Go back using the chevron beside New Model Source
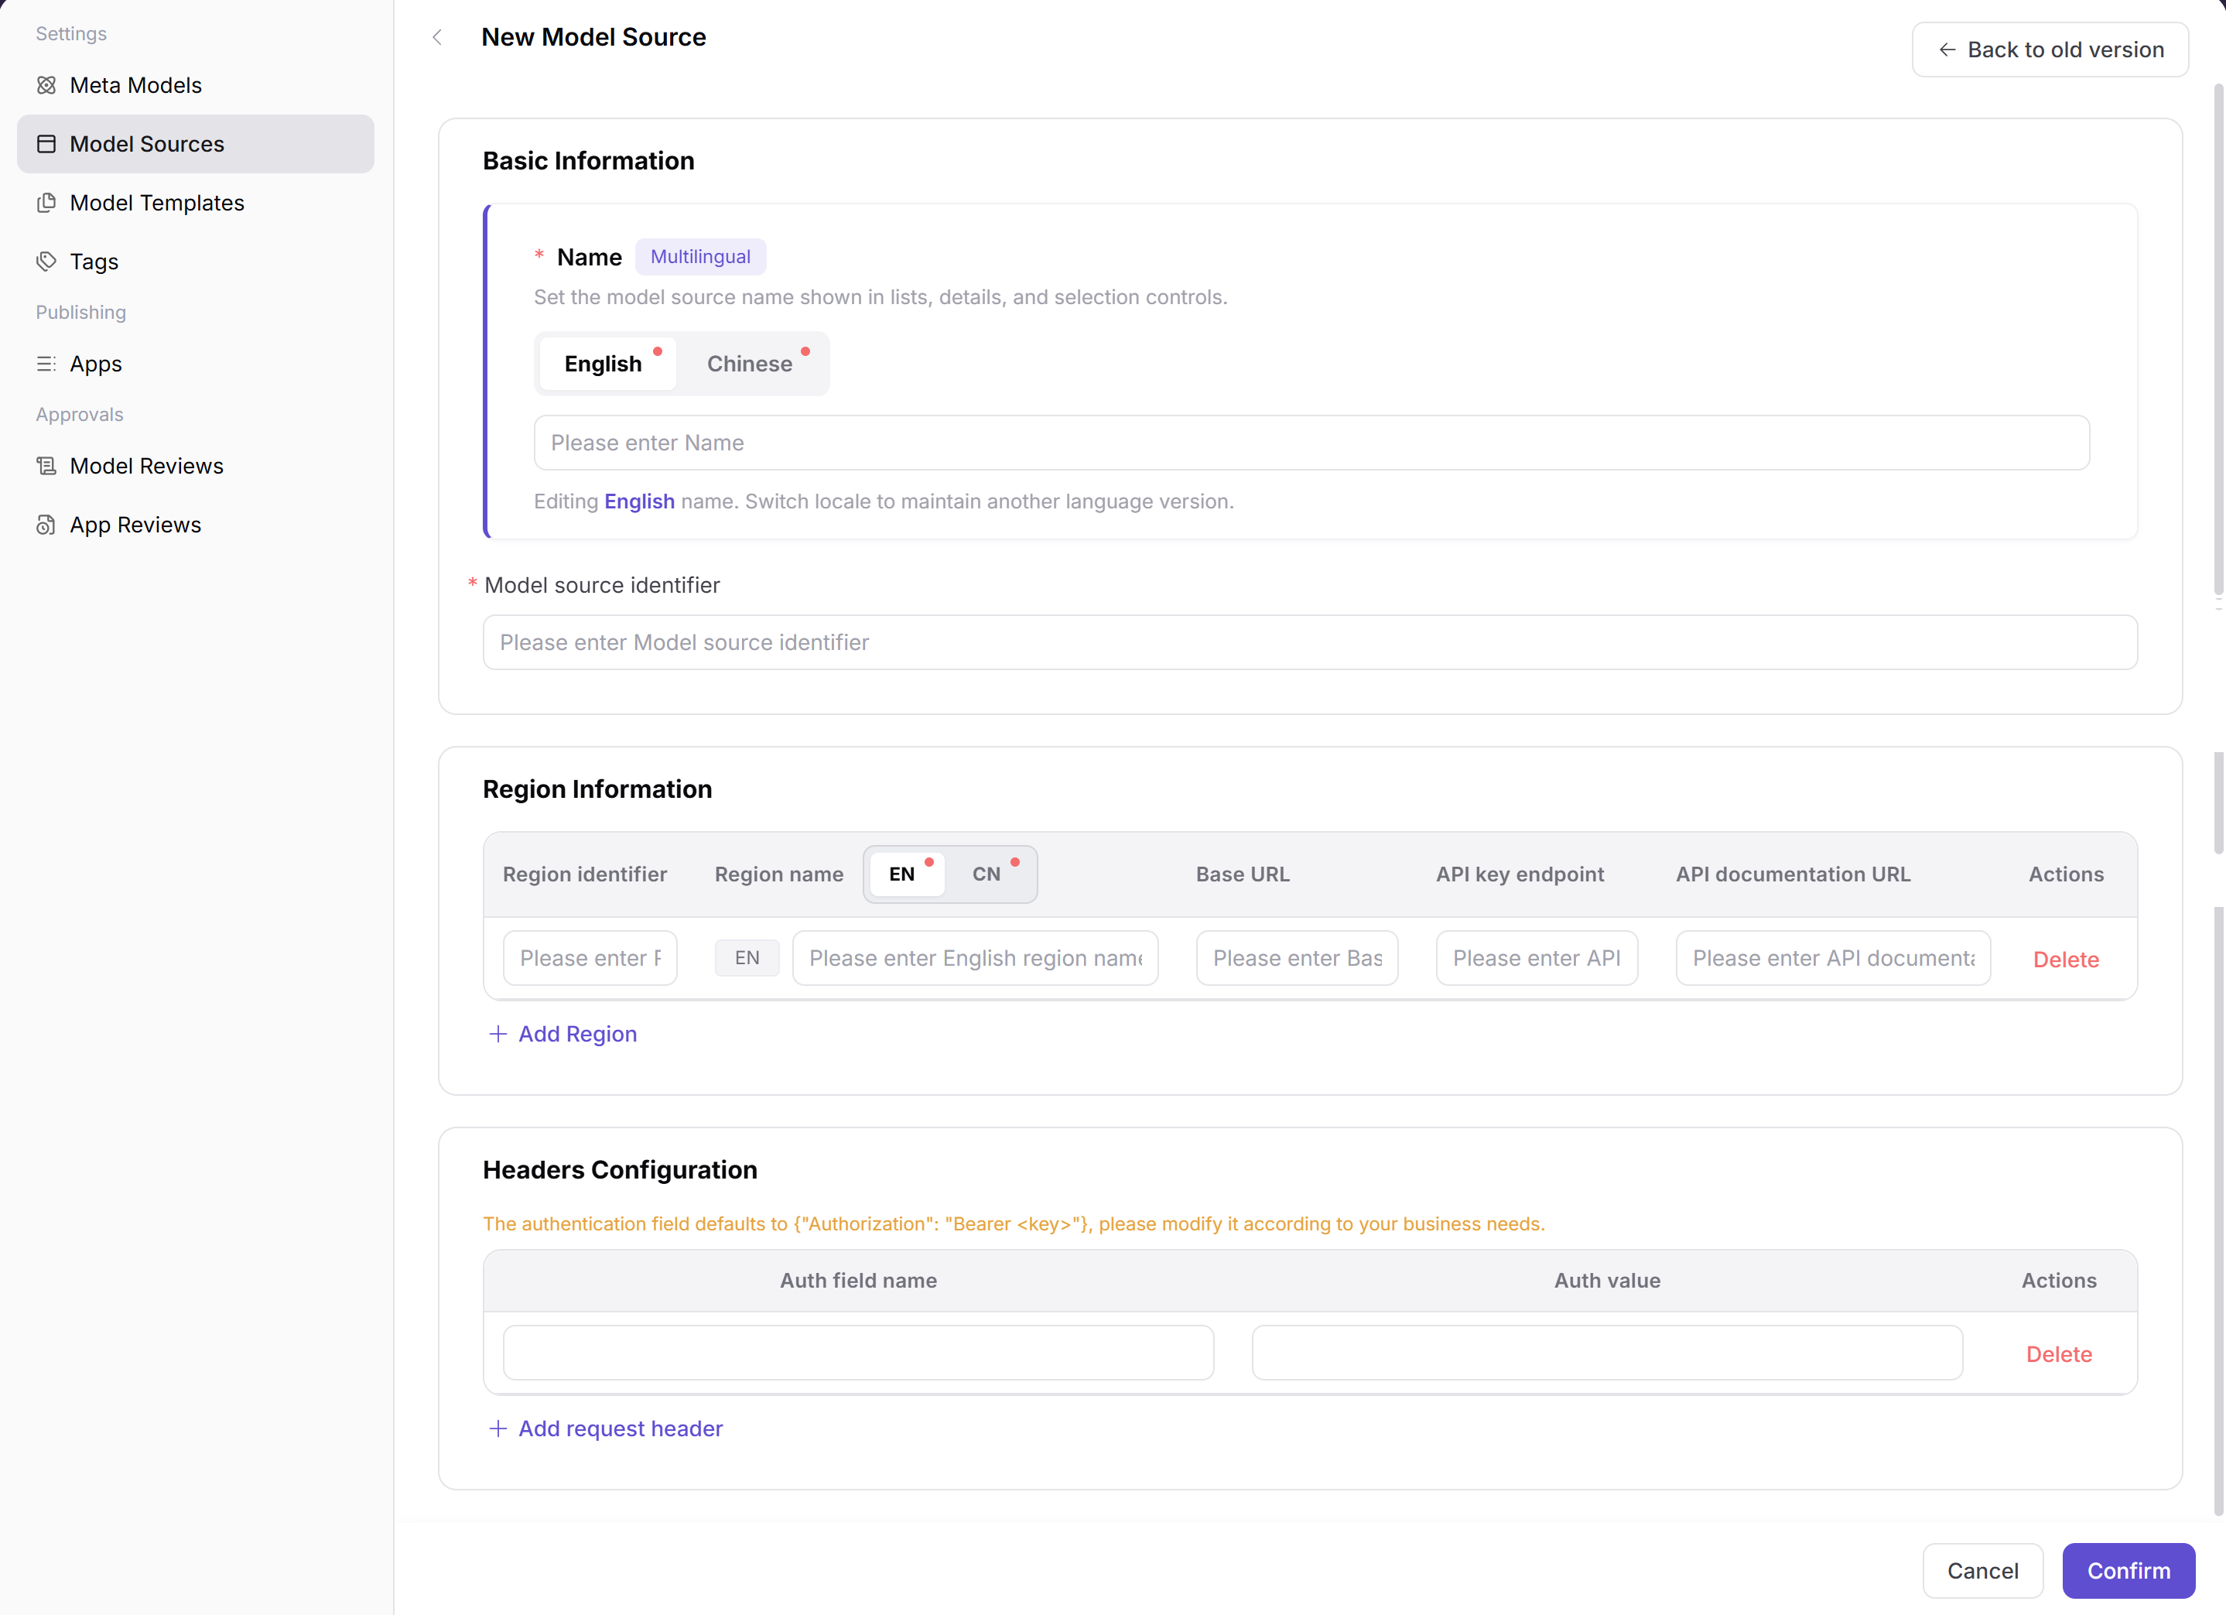2226x1615 pixels. click(x=438, y=37)
